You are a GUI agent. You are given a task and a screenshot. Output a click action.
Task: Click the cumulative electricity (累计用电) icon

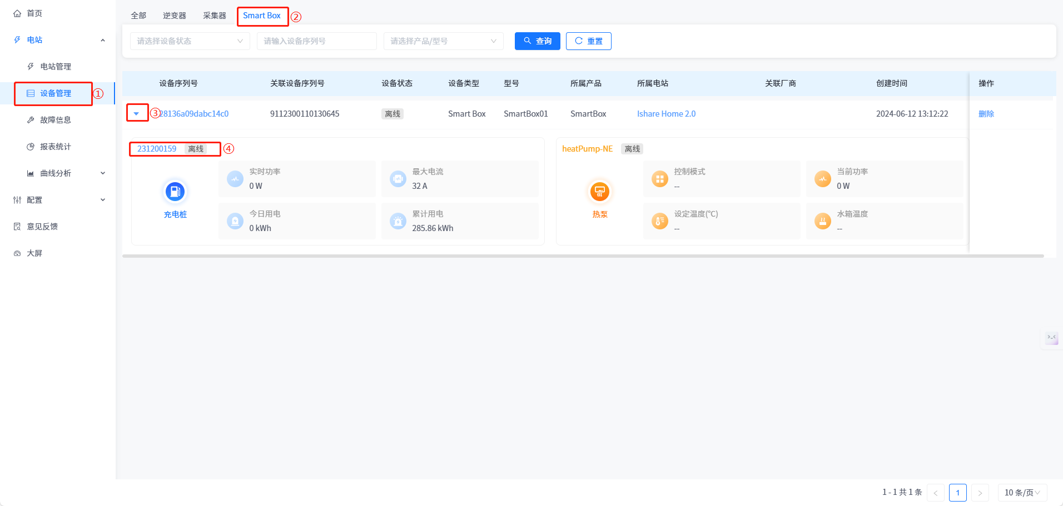pos(398,221)
